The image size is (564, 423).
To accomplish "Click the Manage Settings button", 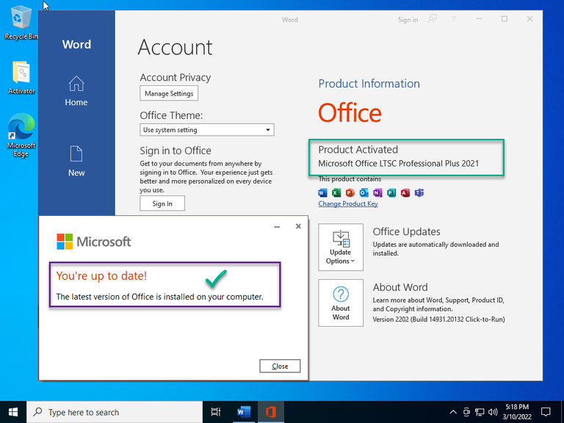I will [169, 93].
